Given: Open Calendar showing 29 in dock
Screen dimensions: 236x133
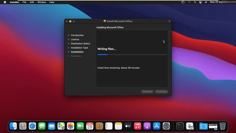Looking at the screenshot, I should (90, 126).
